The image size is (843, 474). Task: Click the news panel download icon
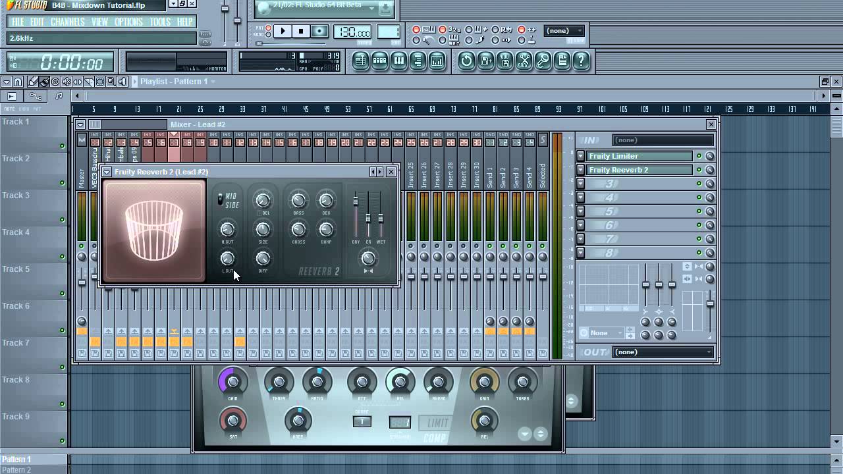click(386, 9)
